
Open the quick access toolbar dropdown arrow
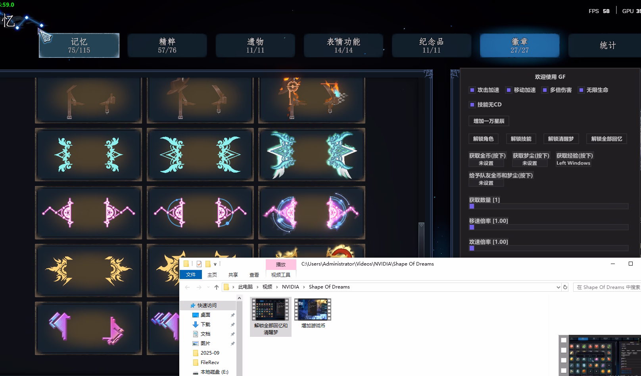pos(215,264)
